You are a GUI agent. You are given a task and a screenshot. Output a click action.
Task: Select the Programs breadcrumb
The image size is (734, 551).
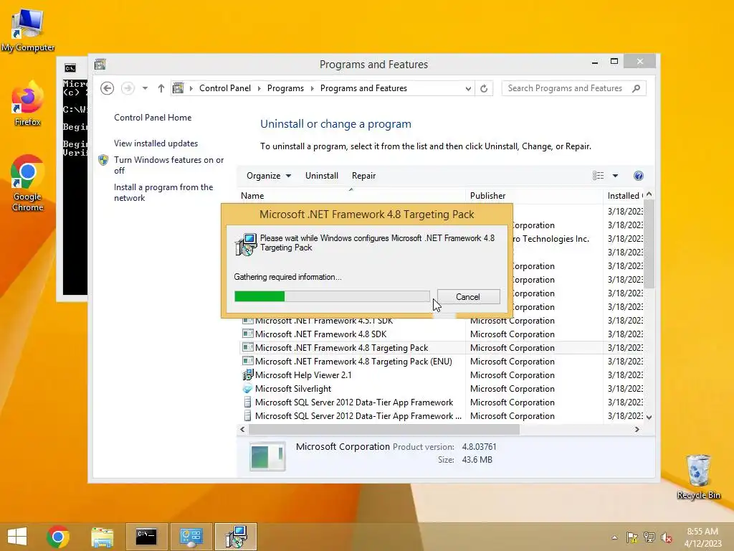[x=285, y=88]
